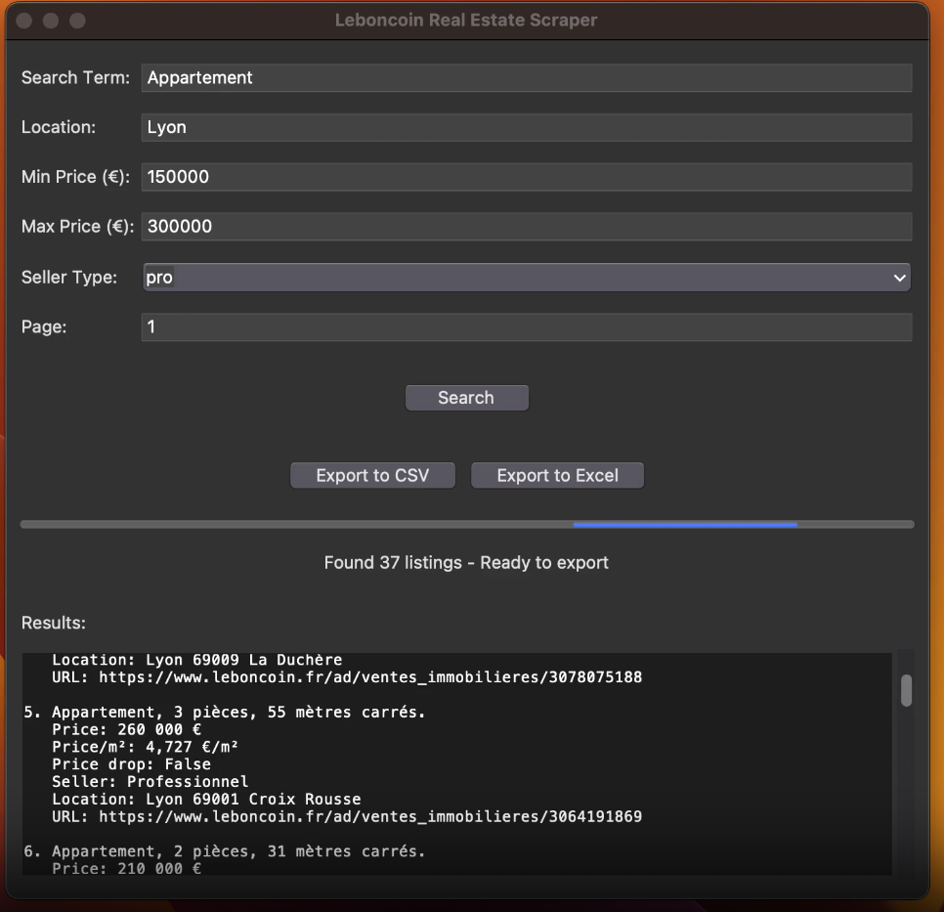The height and width of the screenshot is (912, 944).
Task: Maximize the scraper window
Action: [x=77, y=21]
